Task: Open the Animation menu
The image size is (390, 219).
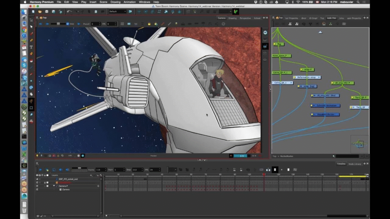Action: (129, 2)
